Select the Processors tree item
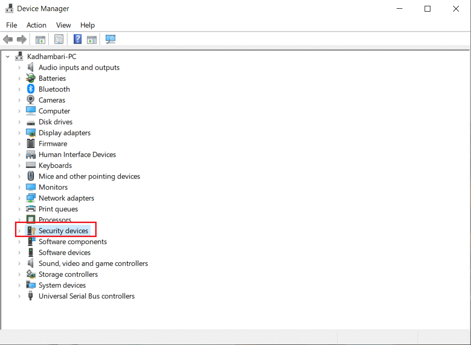 pos(55,220)
